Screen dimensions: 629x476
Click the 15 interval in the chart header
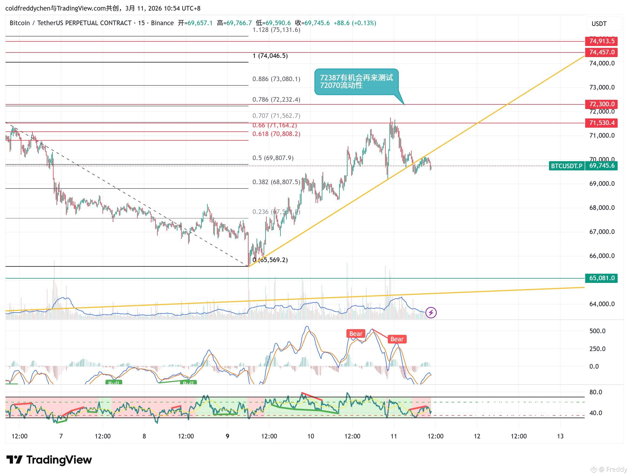click(141, 23)
